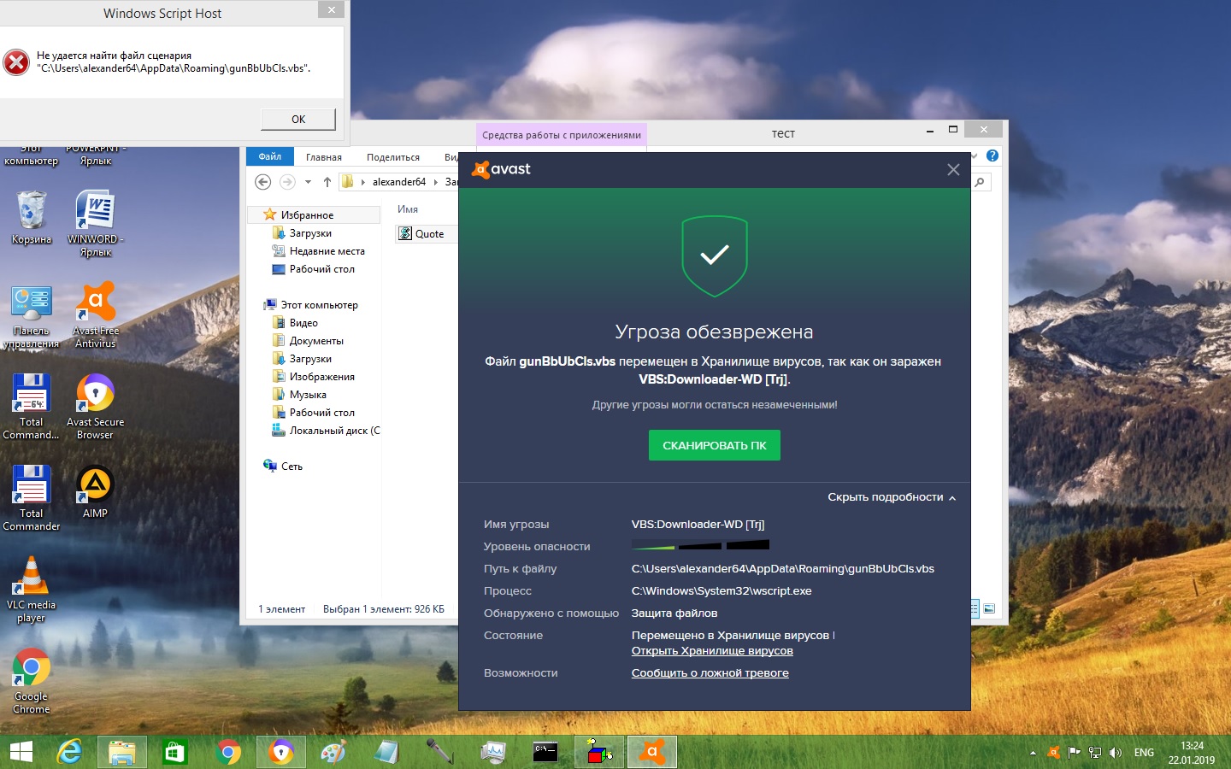This screenshot has width=1231, height=769.
Task: Open the Total Commander desktop shortcut
Action: click(32, 497)
